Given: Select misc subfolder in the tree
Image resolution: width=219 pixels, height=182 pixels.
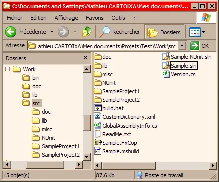Looking at the screenshot, I should tap(47, 129).
